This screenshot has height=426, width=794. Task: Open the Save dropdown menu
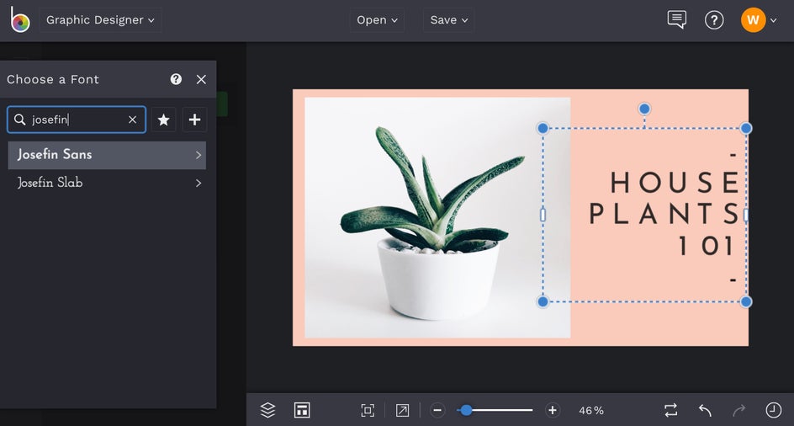tap(448, 20)
